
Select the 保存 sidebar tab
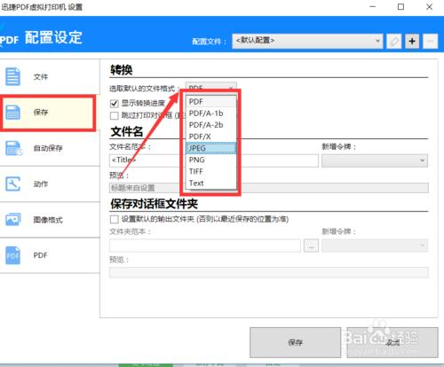pos(48,113)
